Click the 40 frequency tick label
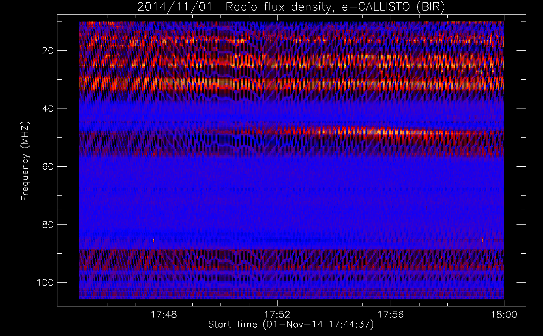Screen dimensions: 543x336 48,109
